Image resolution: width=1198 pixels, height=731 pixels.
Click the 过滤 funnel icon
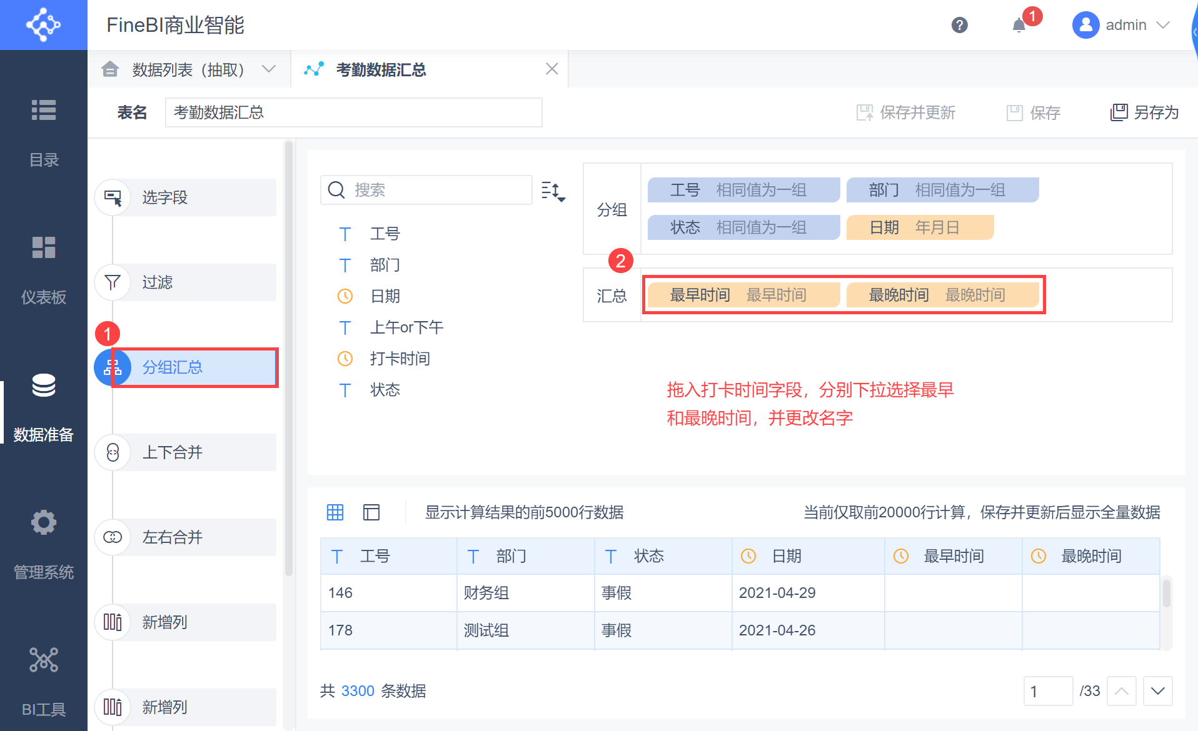[113, 282]
